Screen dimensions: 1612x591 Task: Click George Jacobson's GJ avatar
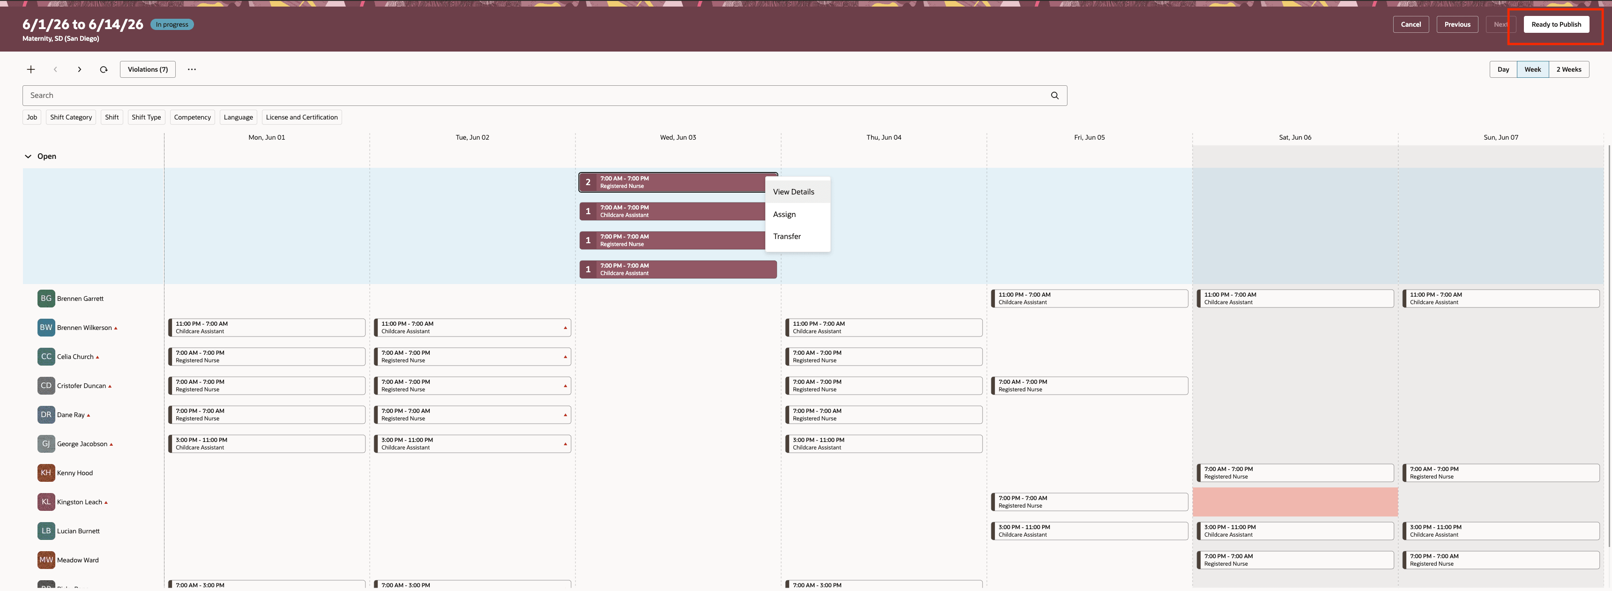[x=46, y=444]
